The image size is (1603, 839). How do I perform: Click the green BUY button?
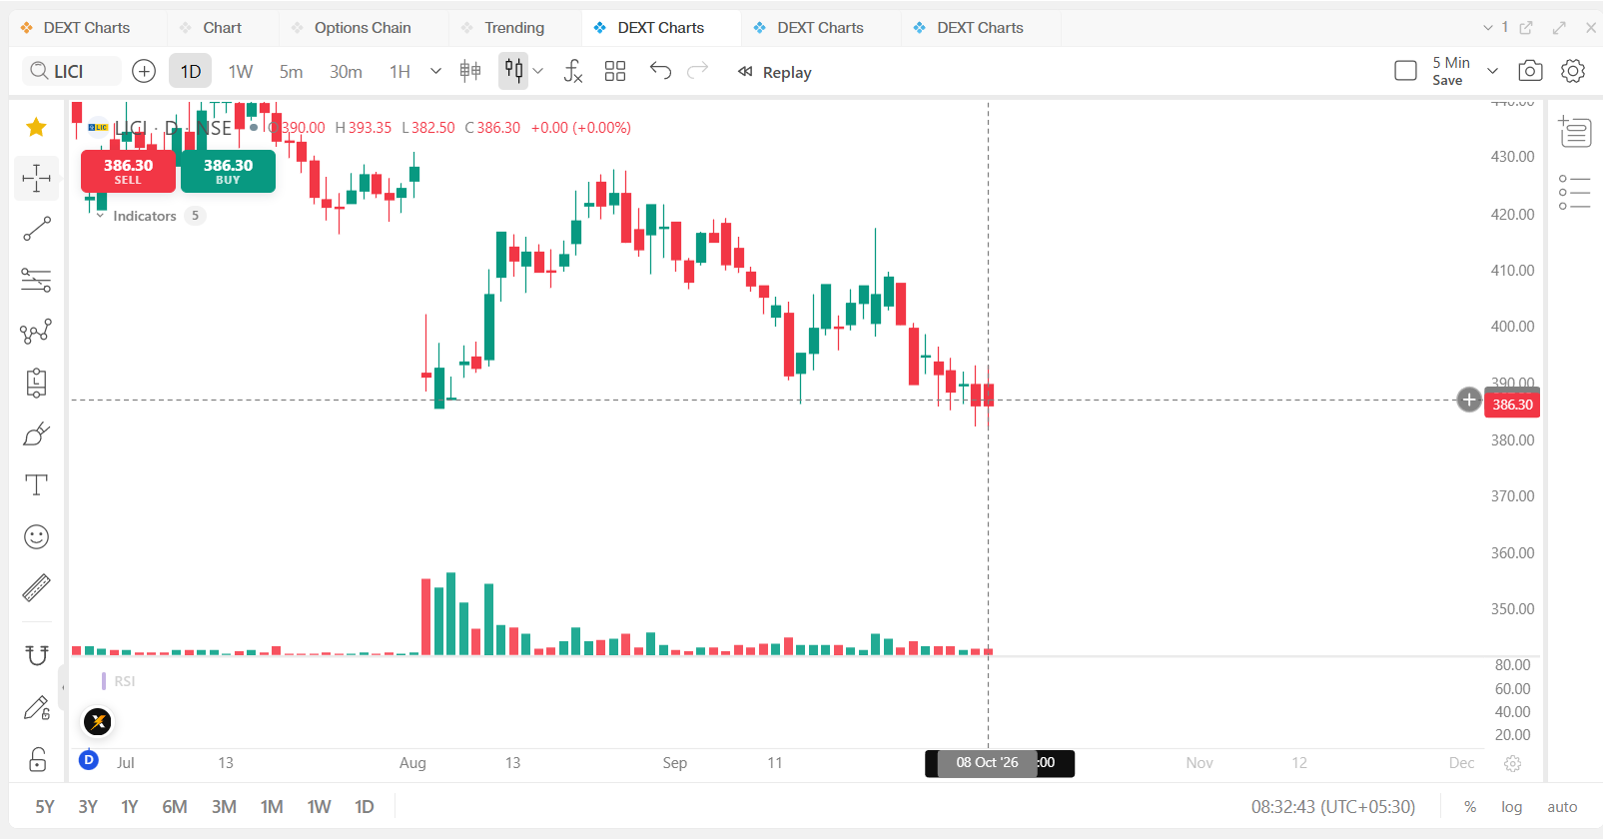[x=228, y=171]
